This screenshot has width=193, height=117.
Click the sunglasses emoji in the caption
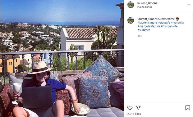(x=177, y=19)
